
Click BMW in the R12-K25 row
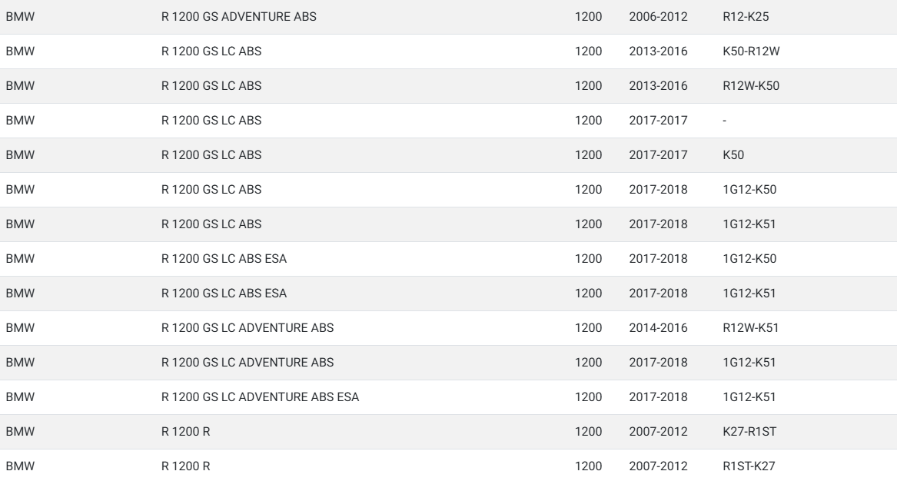point(20,17)
